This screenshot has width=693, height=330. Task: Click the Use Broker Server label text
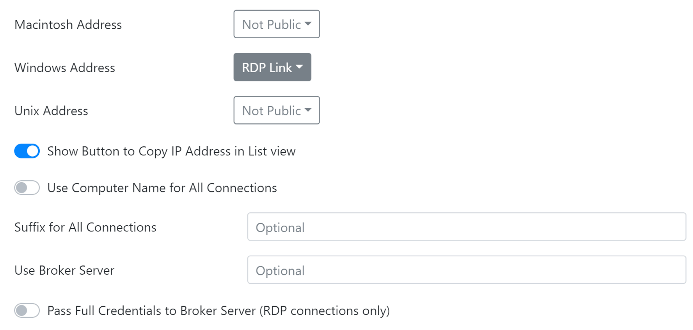pyautogui.click(x=64, y=270)
